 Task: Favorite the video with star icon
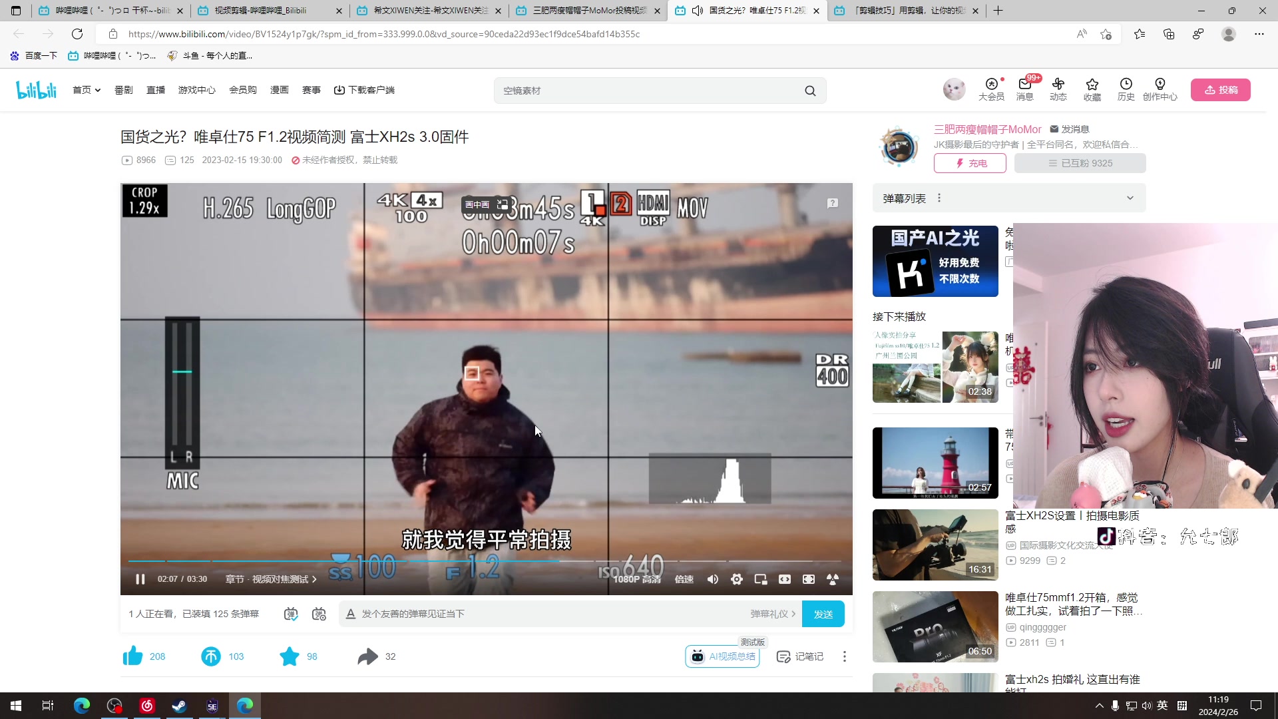point(290,656)
